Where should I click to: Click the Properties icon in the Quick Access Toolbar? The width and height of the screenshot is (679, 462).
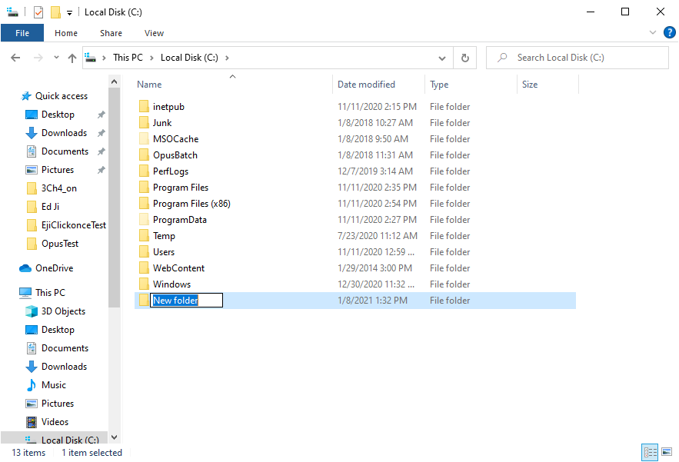[x=38, y=12]
